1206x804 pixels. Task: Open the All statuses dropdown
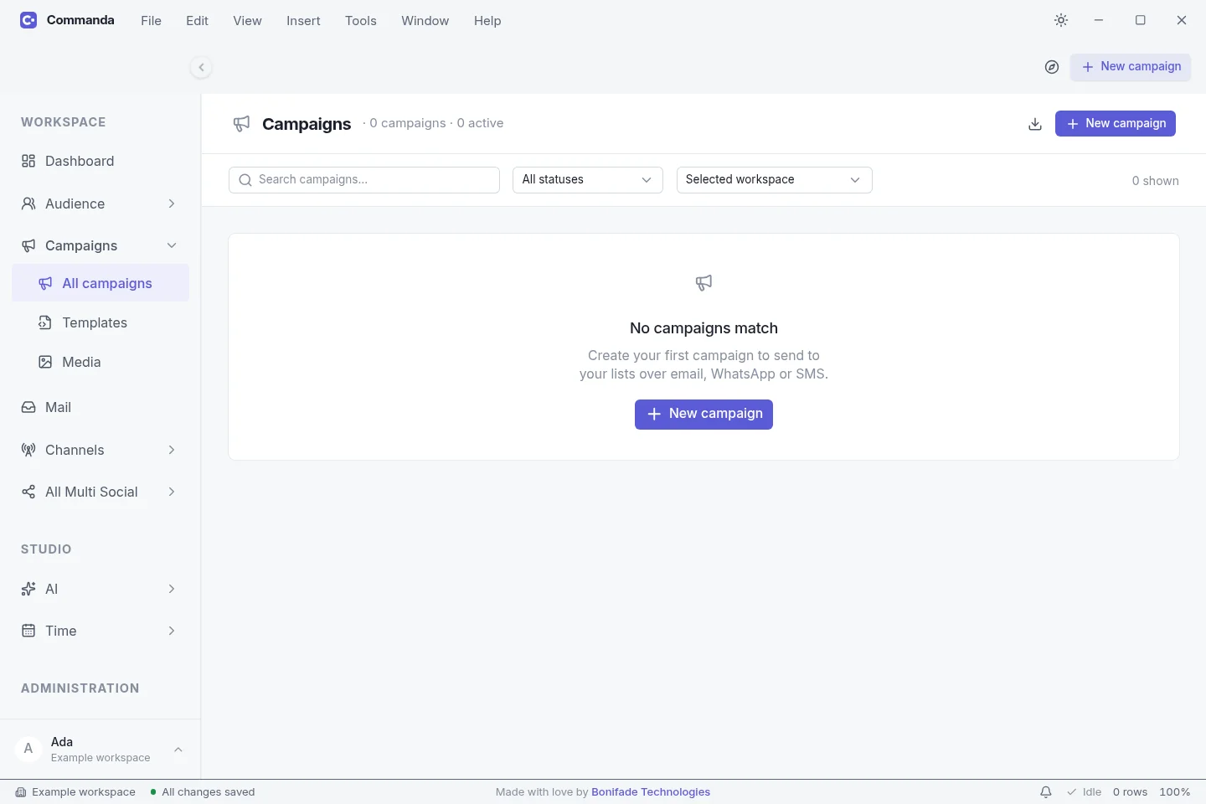click(x=588, y=180)
